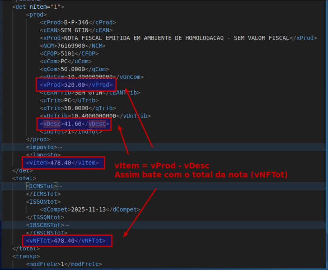The width and height of the screenshot is (328, 270).
Task: Click the vNFTot value 478.40
Action: [x=64, y=241]
